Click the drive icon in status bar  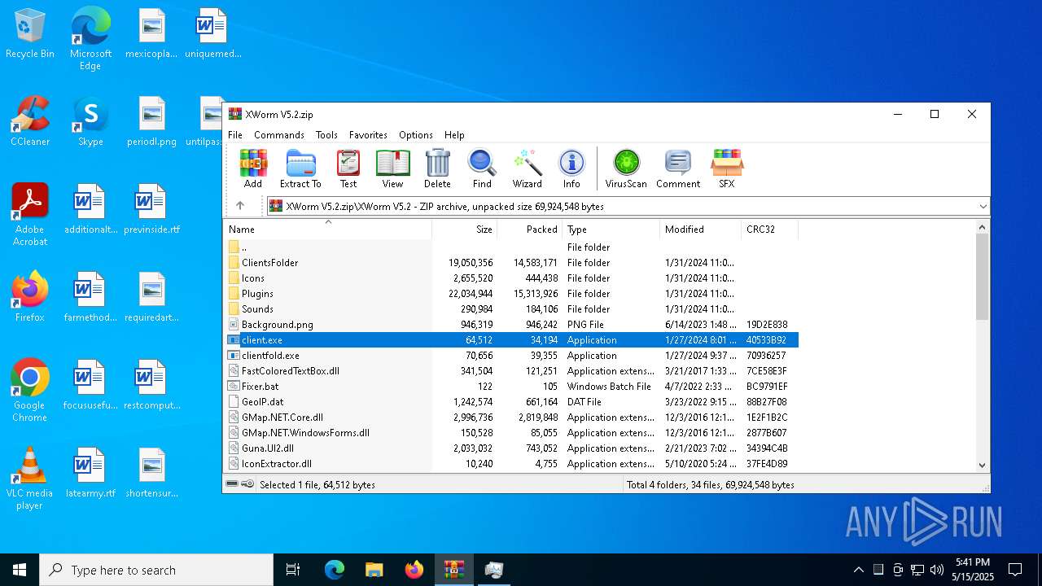[x=232, y=484]
